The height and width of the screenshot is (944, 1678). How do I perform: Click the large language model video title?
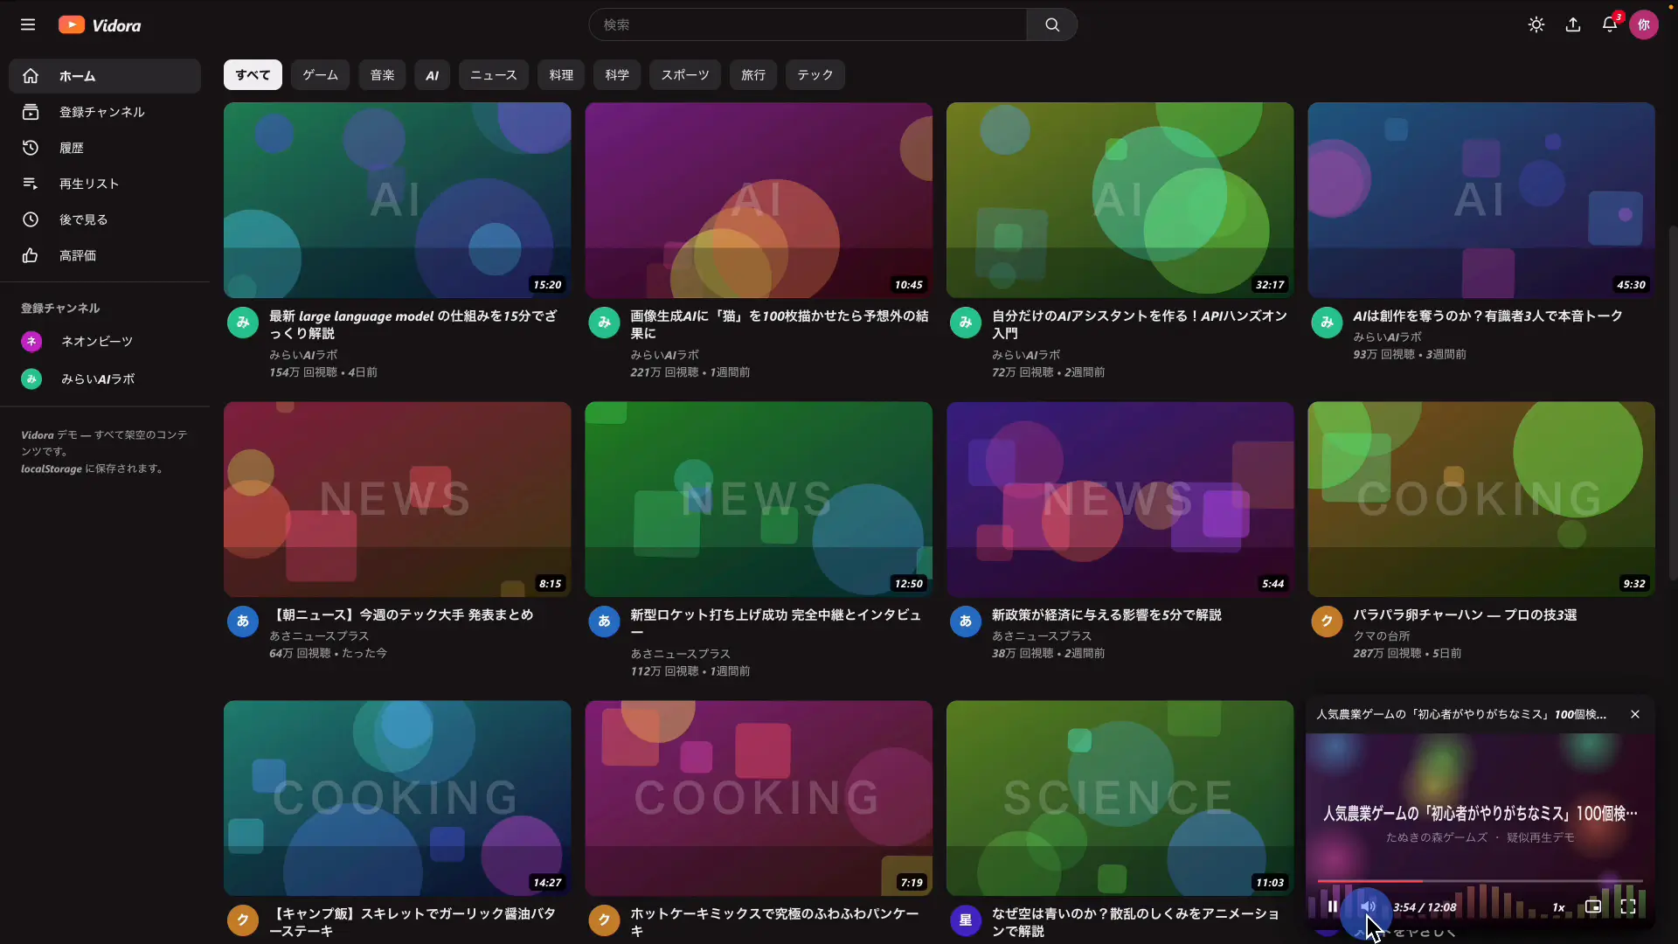click(x=413, y=324)
